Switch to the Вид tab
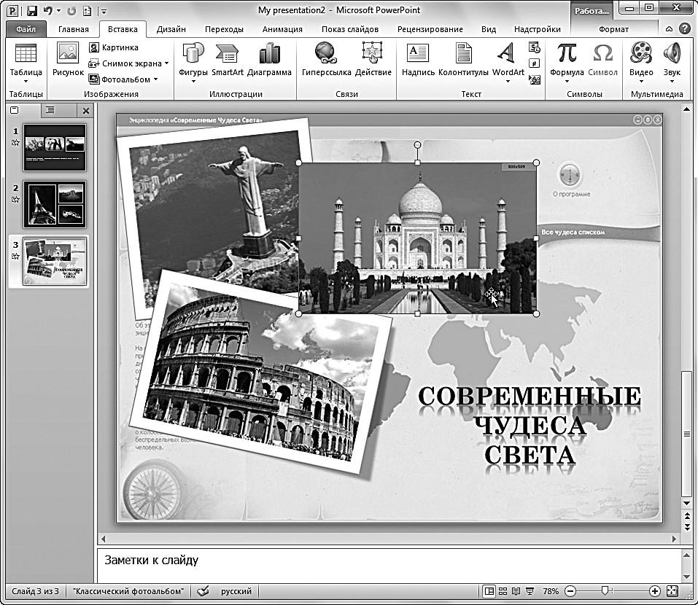Viewport: 698px width, 605px height. coord(489,29)
